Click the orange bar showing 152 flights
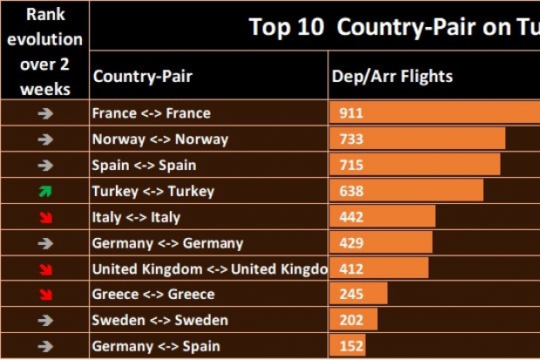540x360 pixels. 347,347
